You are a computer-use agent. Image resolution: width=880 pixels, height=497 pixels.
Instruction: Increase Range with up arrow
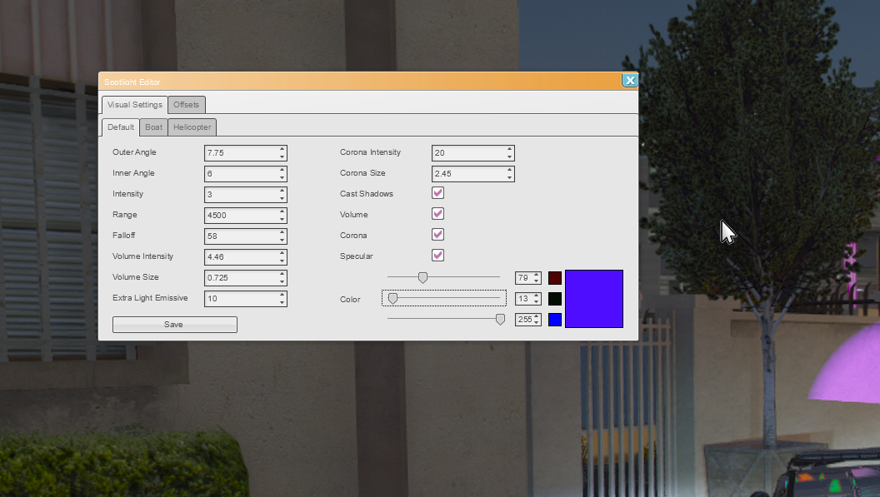point(282,211)
